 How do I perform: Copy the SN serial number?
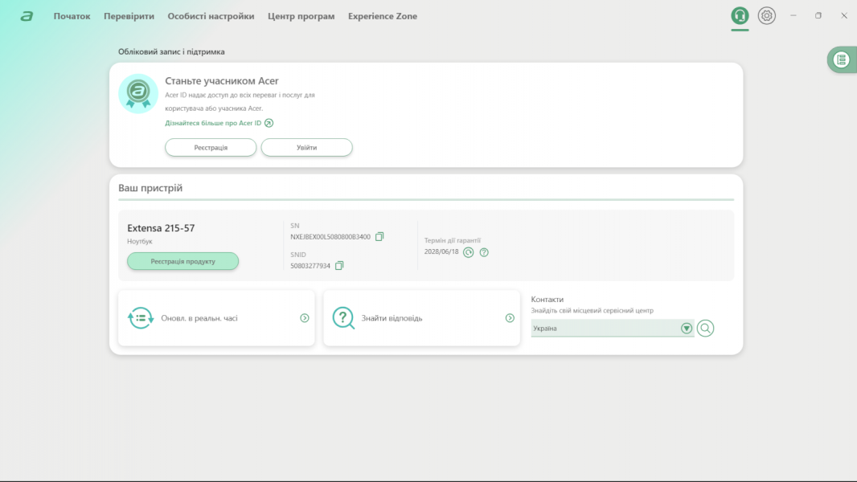[x=379, y=236]
